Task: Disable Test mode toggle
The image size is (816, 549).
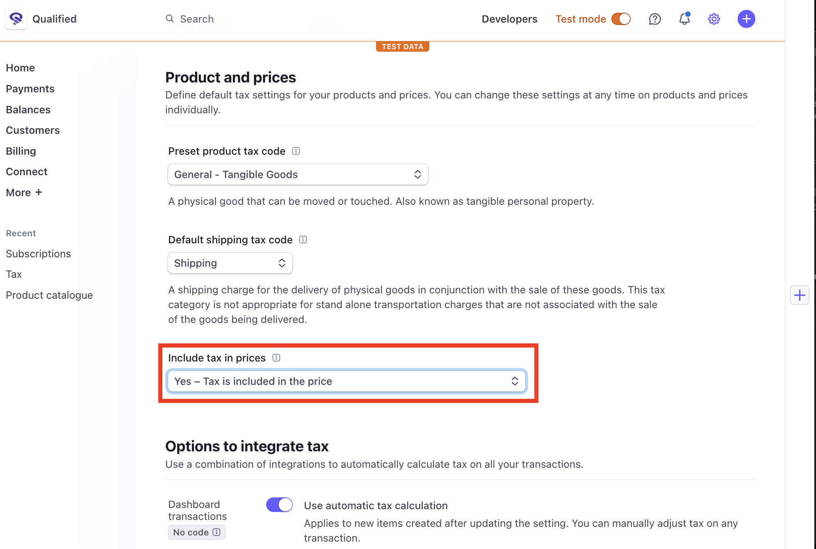Action: coord(621,19)
